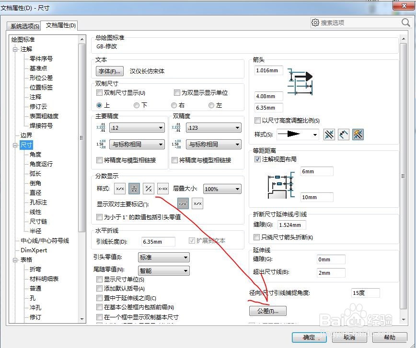Screen dimensions: 416x348
Task: Collapse the 尺寸 tree node
Action: 15,145
